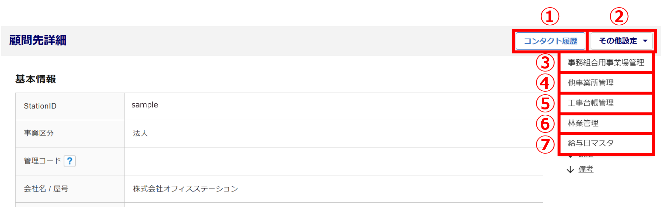Jump to the 備考 section link
The height and width of the screenshot is (207, 661).
(x=586, y=169)
